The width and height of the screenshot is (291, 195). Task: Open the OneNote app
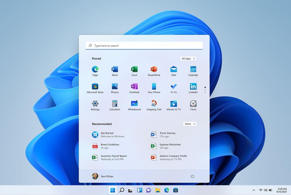coord(134,87)
